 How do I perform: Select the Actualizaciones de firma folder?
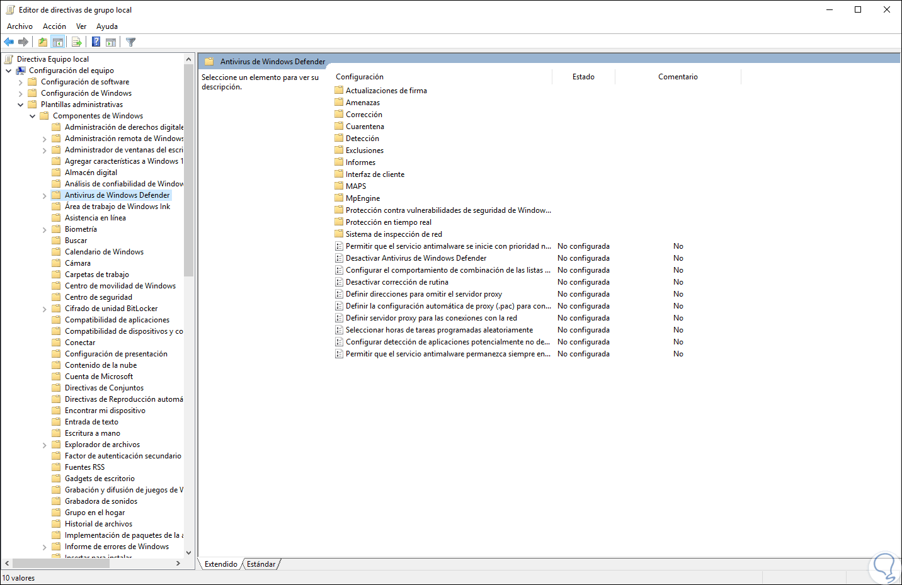pos(385,91)
